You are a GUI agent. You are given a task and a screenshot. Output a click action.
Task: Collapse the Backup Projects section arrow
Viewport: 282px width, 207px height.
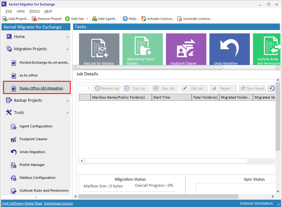[x=67, y=100]
